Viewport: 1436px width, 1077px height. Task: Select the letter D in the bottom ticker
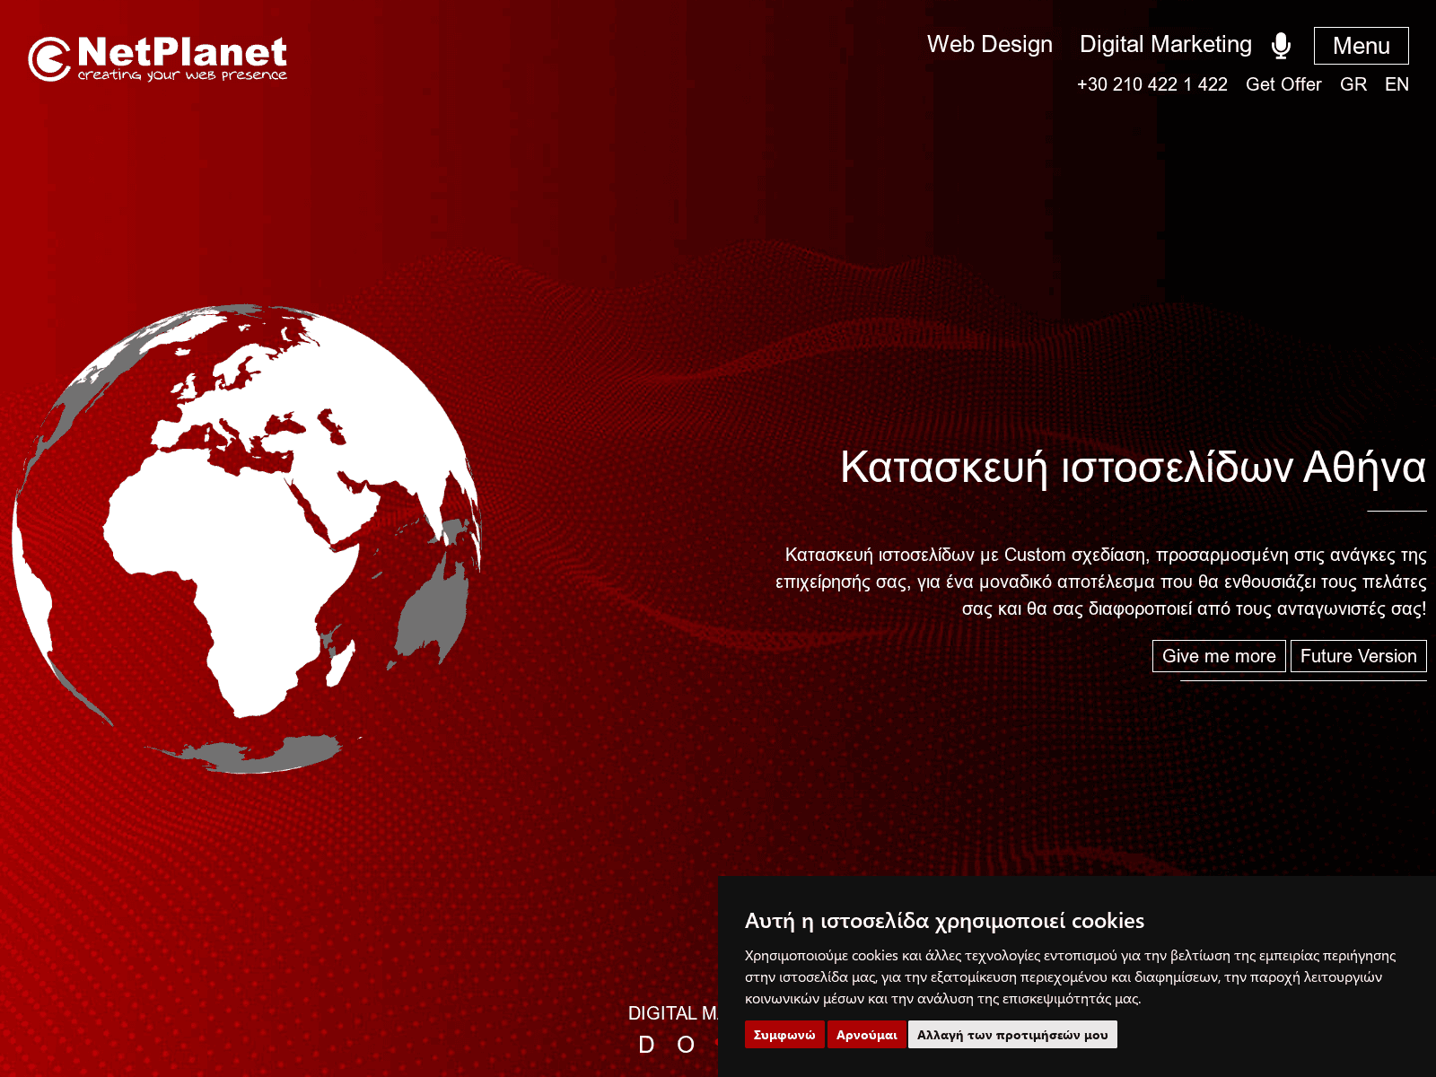(x=644, y=1044)
